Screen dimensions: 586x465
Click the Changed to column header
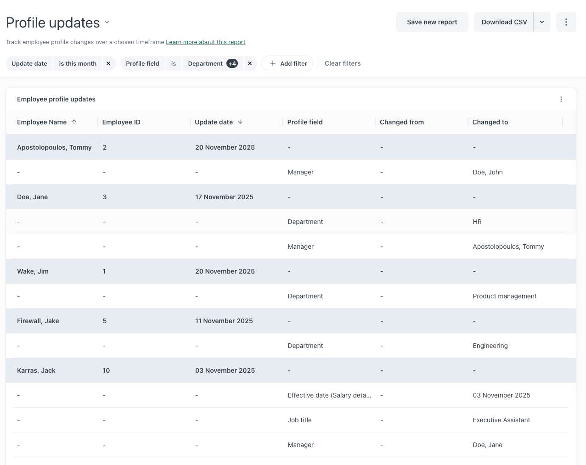[490, 122]
